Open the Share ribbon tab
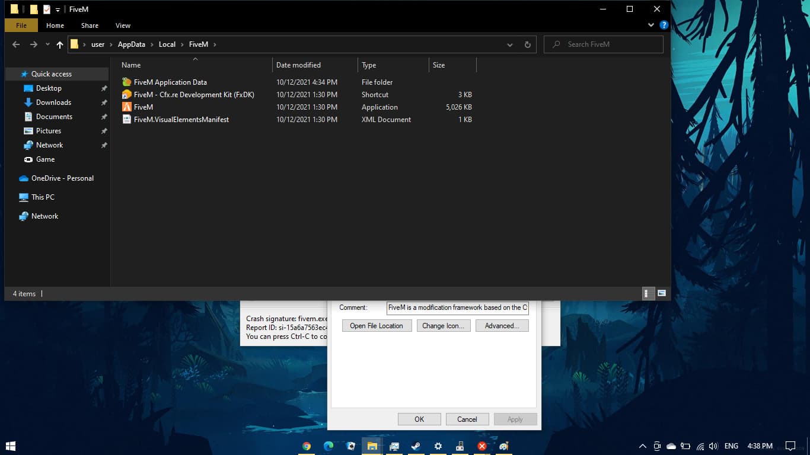 (90, 25)
